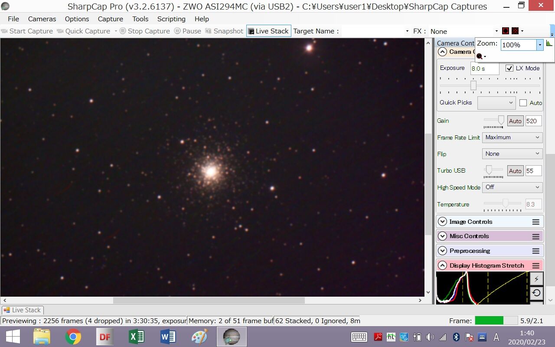Toggle the Auto button for Turbo USB

coord(515,171)
